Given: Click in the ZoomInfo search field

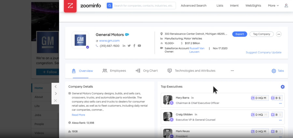Looking at the screenshot, I should click(x=144, y=6).
